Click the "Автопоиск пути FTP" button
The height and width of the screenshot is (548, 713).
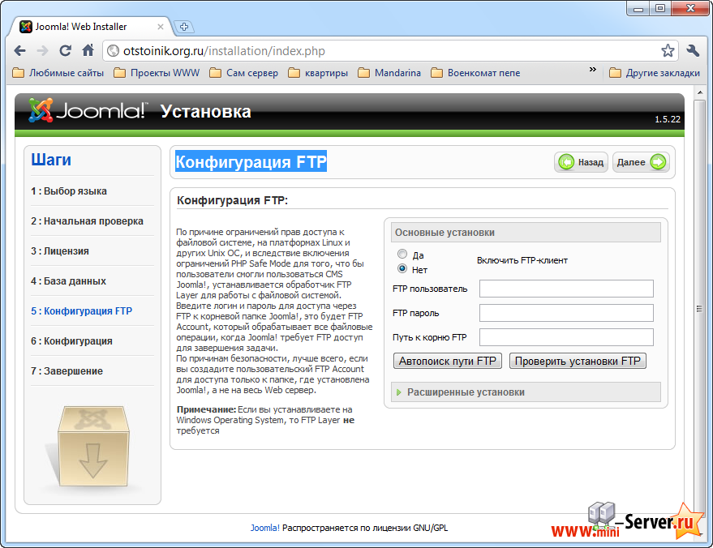tap(447, 361)
